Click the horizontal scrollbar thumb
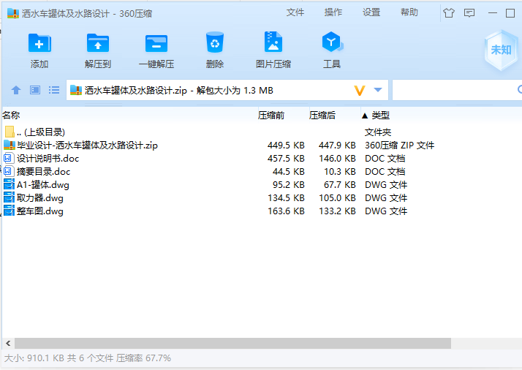Screen dimensions: 522x370 pos(232,343)
